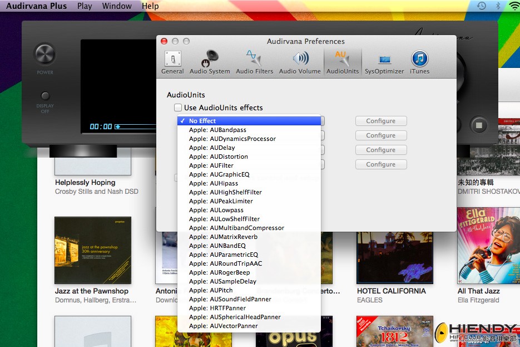
Task: Toggle the DISPLAY OFF button
Action: (x=45, y=96)
